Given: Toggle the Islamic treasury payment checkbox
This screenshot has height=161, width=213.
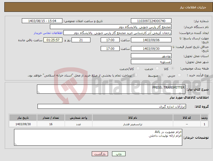Looking at the screenshot, I should (136, 75).
